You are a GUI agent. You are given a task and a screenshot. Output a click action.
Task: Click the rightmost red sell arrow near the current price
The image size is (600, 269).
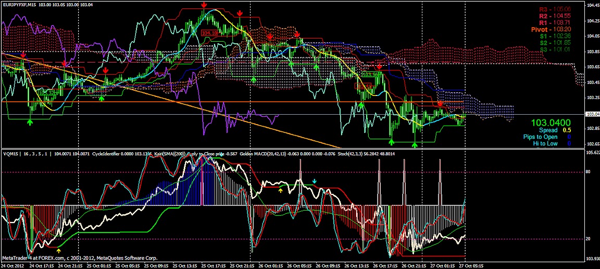point(441,104)
